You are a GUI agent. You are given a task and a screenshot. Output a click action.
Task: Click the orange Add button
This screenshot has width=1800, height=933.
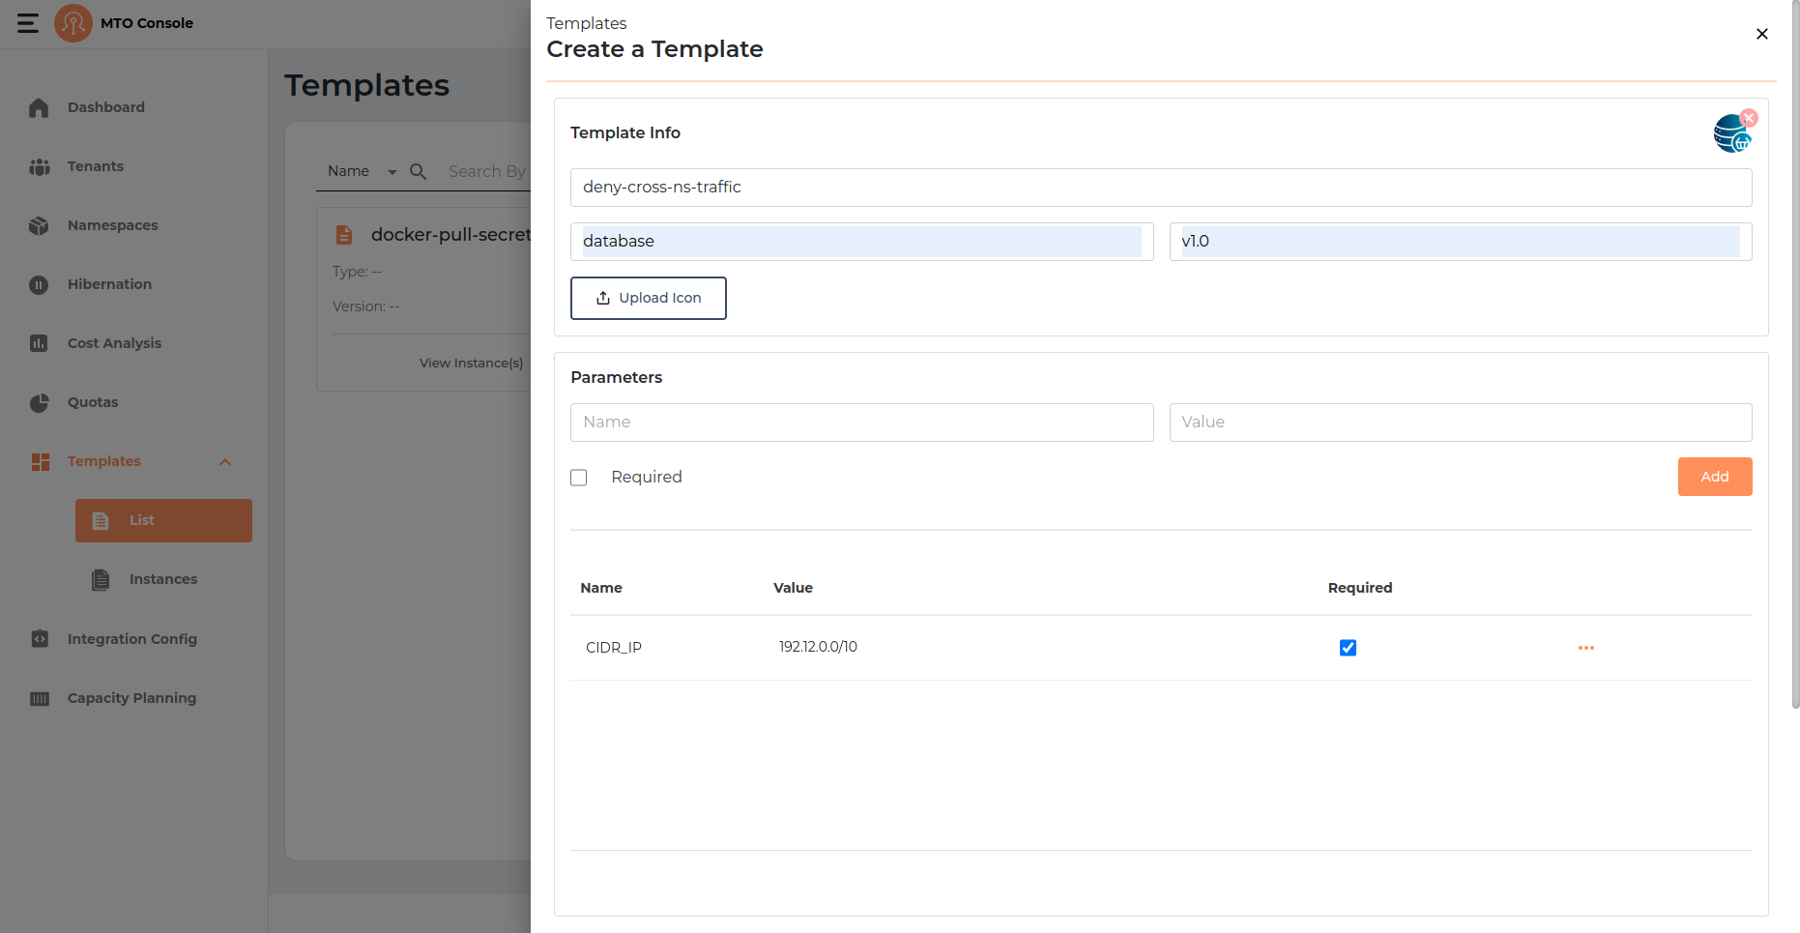[x=1714, y=477]
